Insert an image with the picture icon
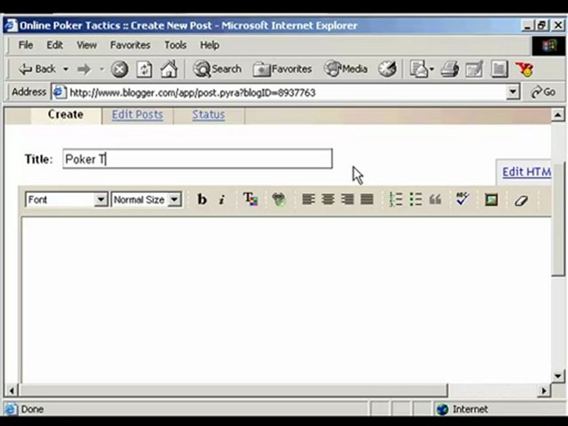Viewport: 568px width, 426px height. click(491, 199)
